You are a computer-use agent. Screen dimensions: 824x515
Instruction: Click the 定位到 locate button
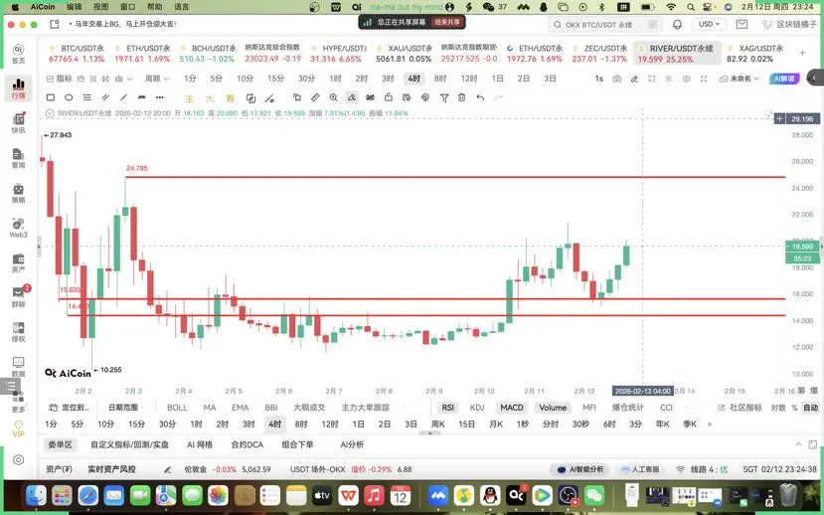click(70, 408)
